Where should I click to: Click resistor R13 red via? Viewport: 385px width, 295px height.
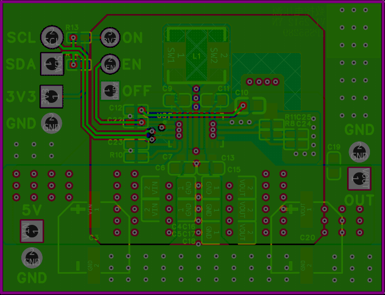(x=73, y=37)
